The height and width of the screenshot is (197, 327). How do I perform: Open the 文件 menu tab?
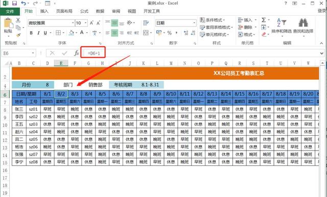tap(10, 11)
